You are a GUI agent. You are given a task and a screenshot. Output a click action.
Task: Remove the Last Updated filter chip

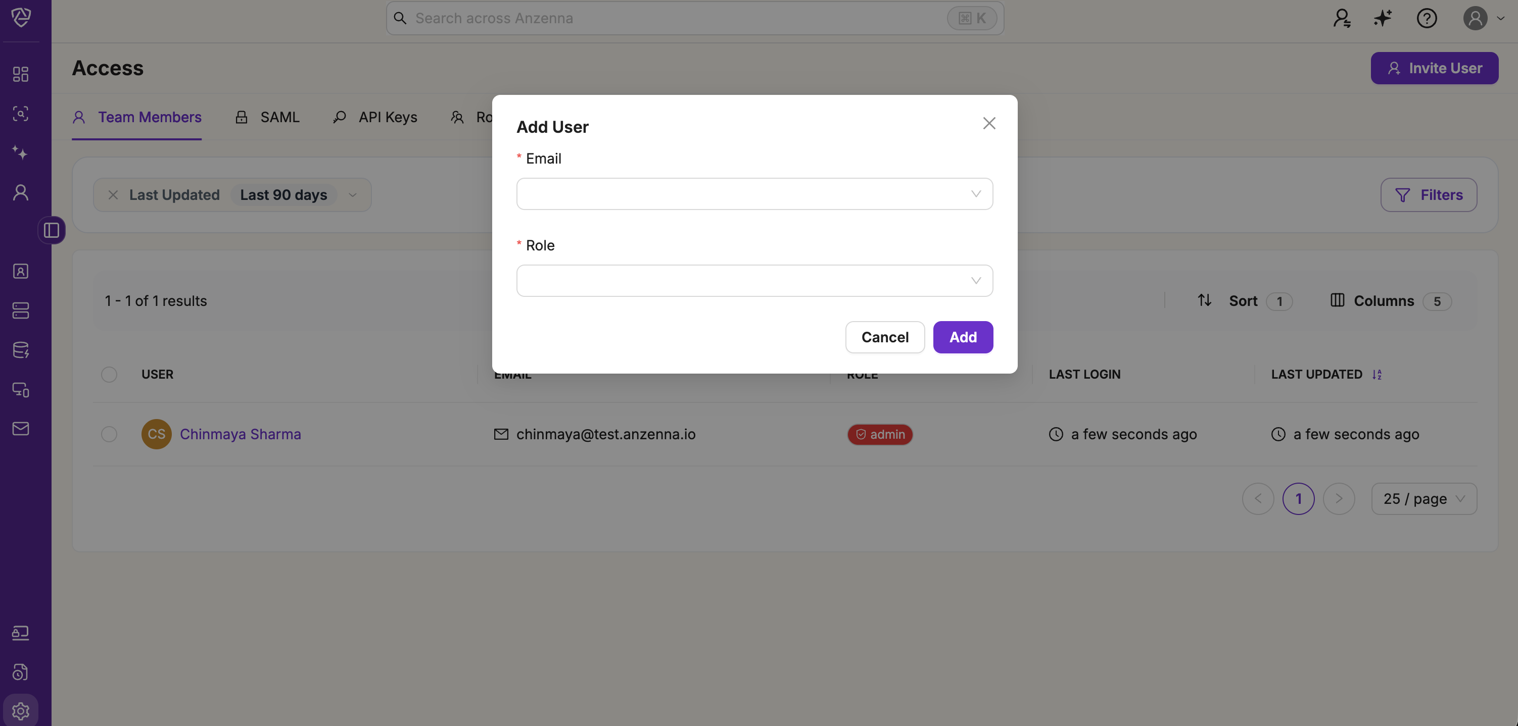[113, 195]
